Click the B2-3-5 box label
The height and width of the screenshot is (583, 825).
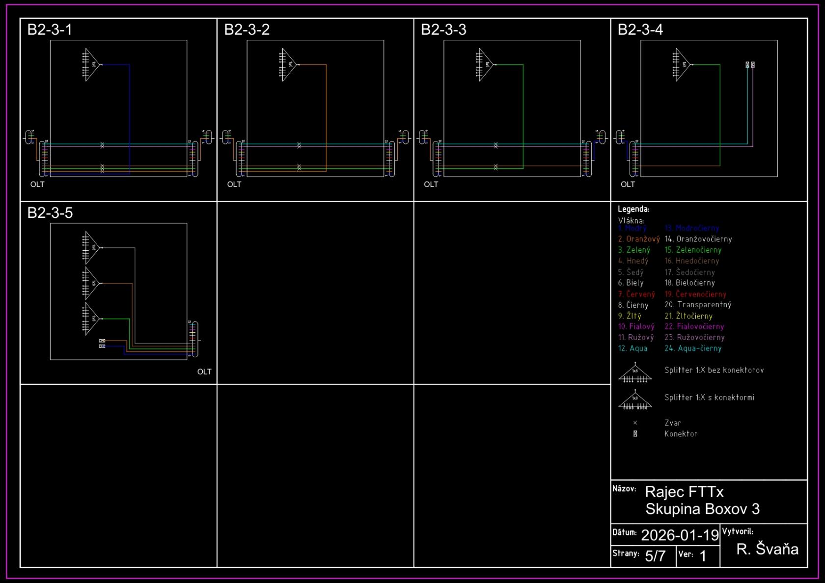[50, 213]
